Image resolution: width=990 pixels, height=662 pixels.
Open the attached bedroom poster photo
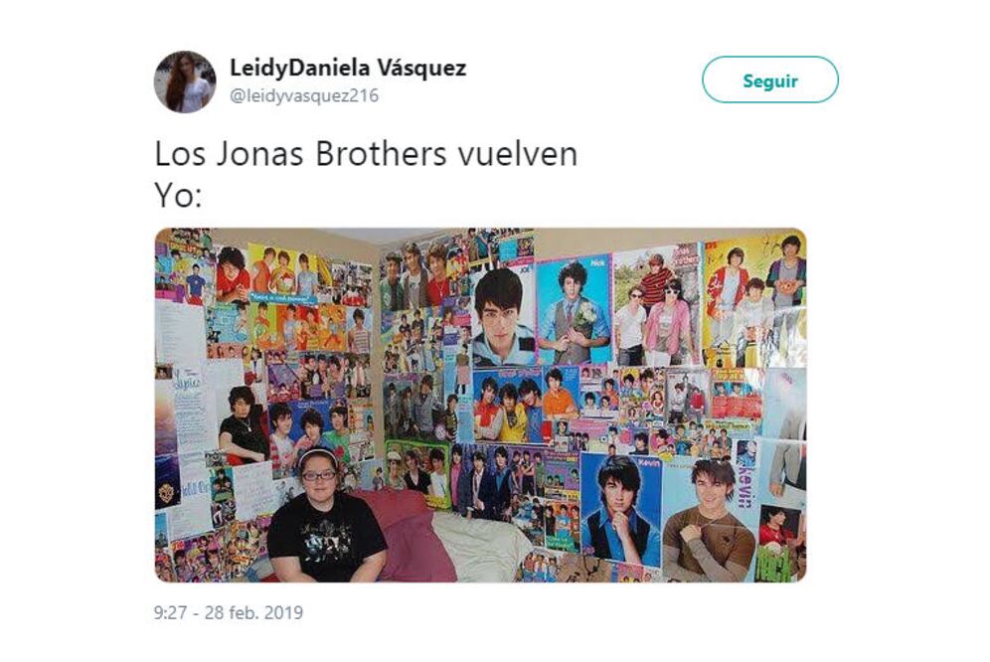(480, 405)
